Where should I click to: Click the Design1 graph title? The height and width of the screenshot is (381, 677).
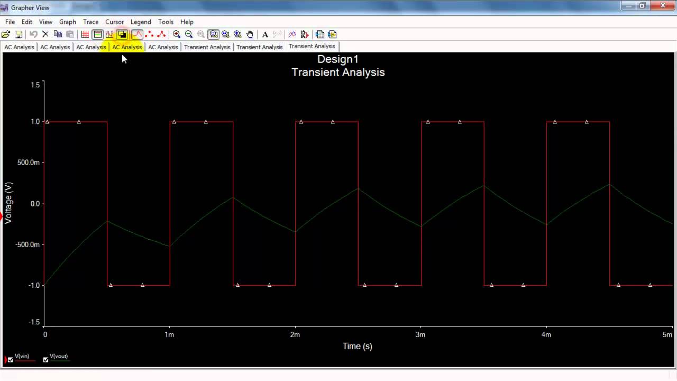coord(338,59)
